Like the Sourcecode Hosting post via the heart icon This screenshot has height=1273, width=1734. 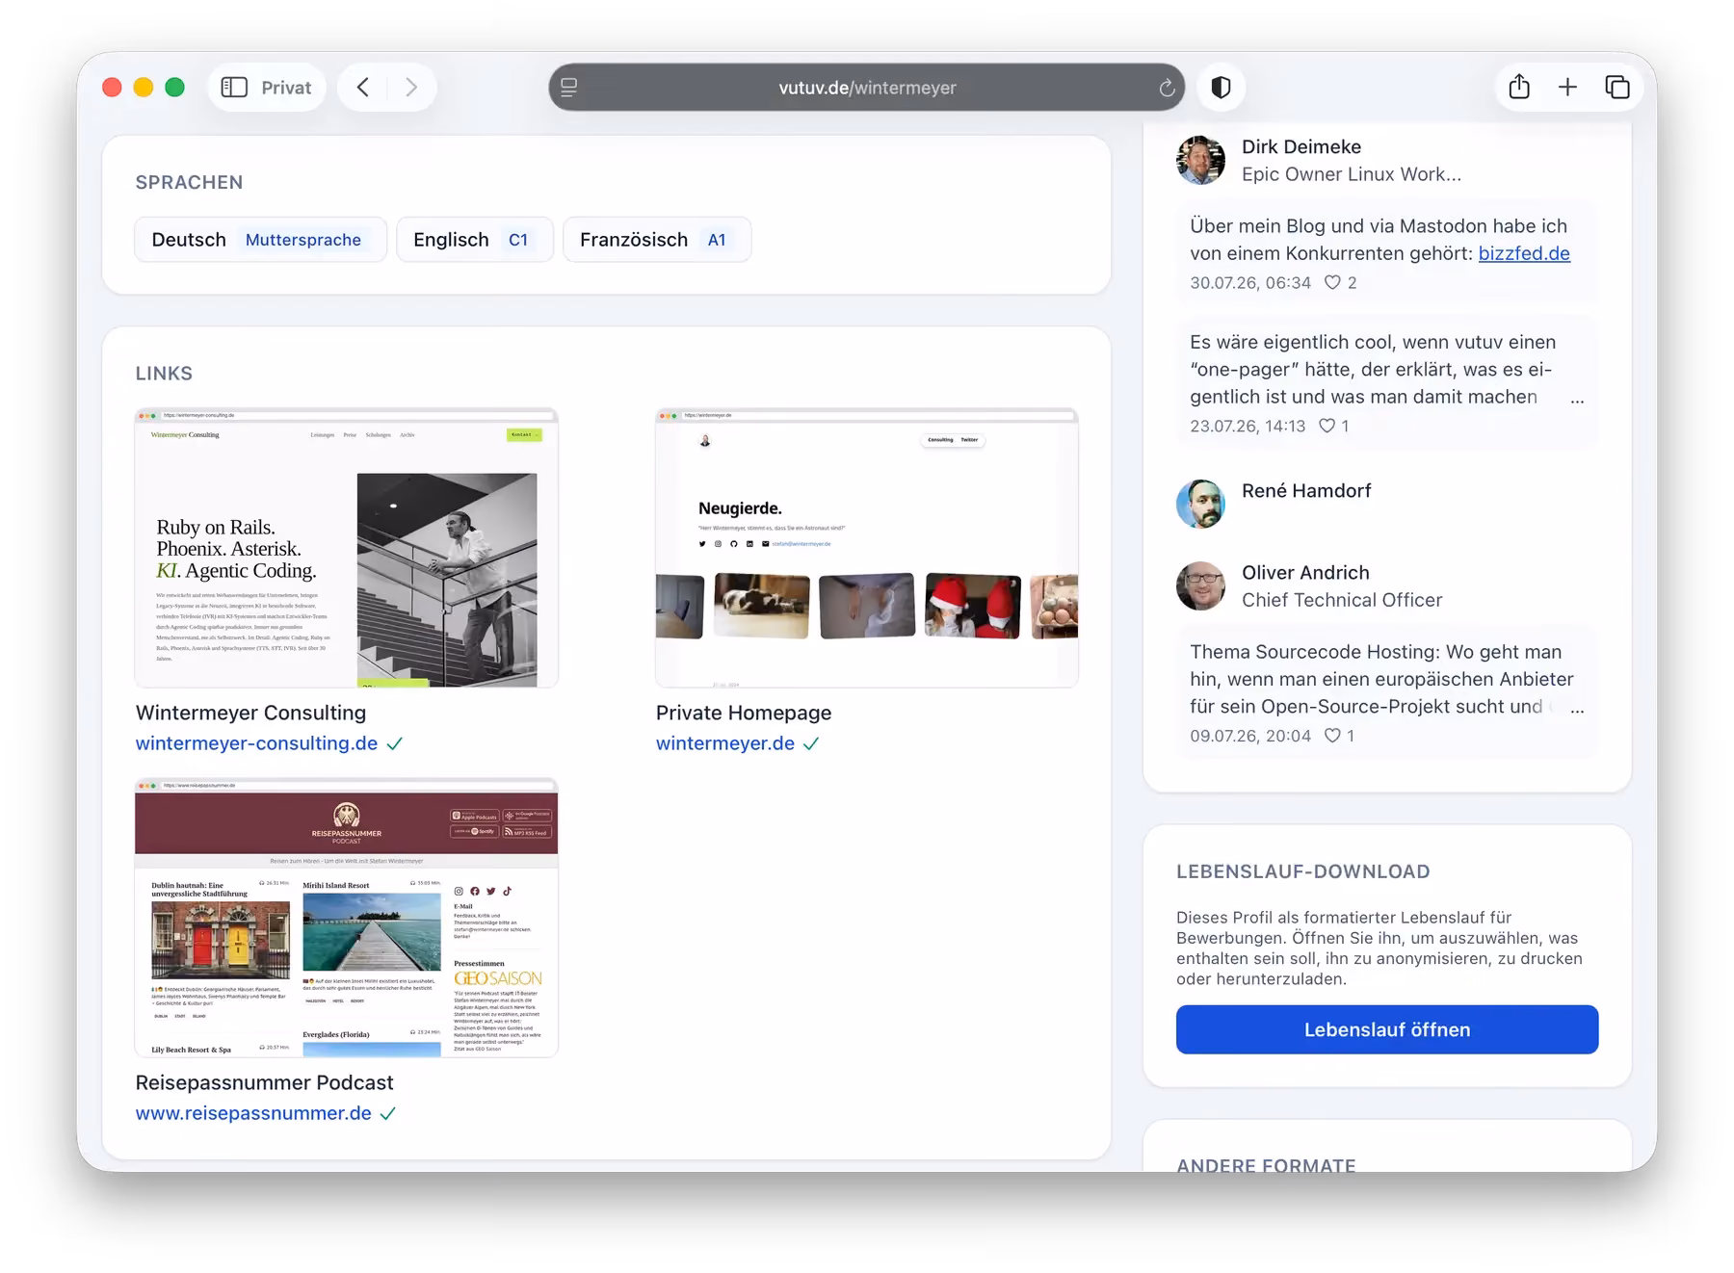click(x=1332, y=736)
